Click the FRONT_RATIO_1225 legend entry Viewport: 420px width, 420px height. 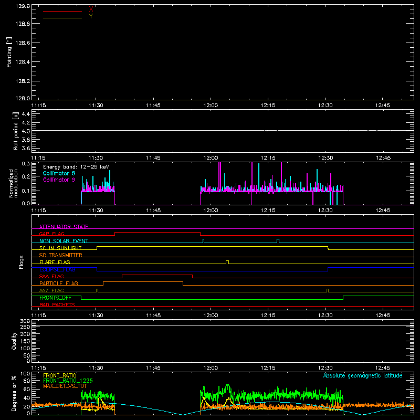pyautogui.click(x=68, y=381)
